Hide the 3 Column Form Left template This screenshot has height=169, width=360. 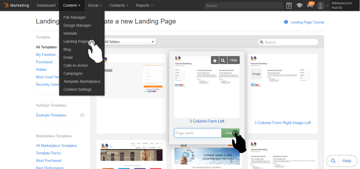tap(233, 60)
